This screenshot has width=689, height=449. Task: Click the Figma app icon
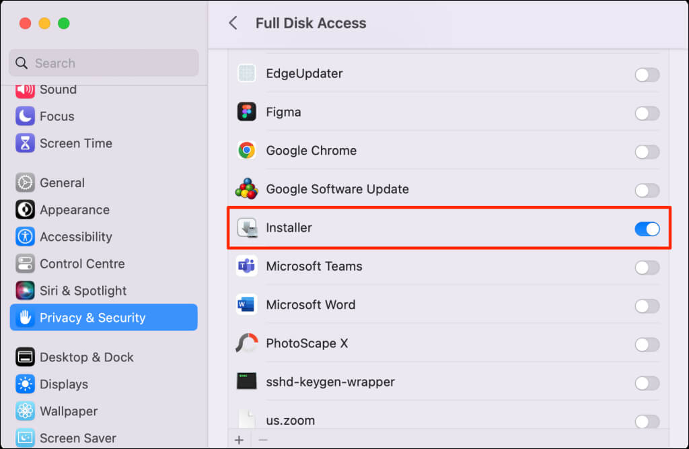click(247, 112)
